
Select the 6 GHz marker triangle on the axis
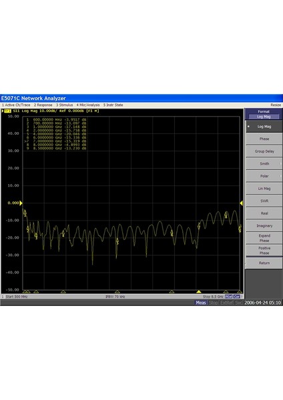point(172,291)
